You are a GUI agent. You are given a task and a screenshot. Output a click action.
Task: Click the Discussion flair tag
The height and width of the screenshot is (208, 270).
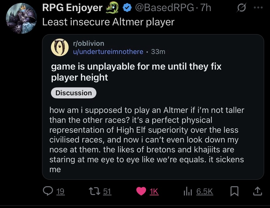pyautogui.click(x=74, y=93)
